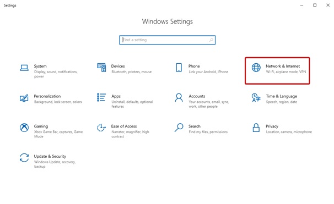Viewport: 334px width, 204px height.
Task: Click 'Bluetooth, printers, mouse' description
Action: click(x=131, y=72)
